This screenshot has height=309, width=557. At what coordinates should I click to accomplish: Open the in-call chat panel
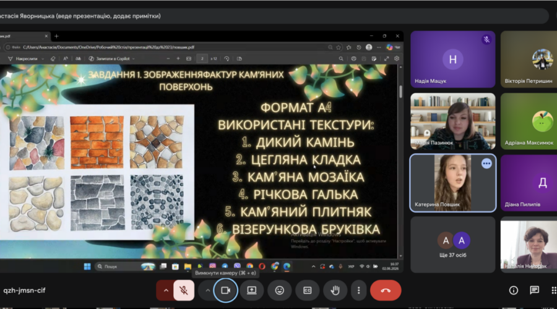point(534,290)
